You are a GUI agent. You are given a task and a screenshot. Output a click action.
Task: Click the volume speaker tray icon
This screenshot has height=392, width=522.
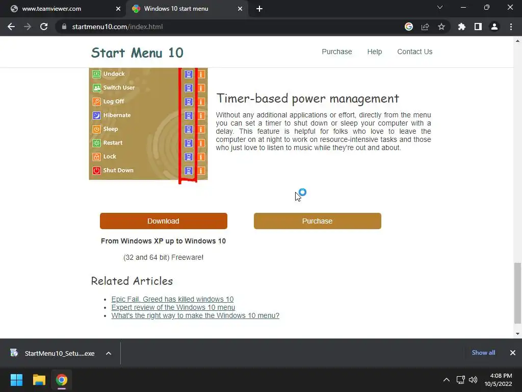coord(473,380)
